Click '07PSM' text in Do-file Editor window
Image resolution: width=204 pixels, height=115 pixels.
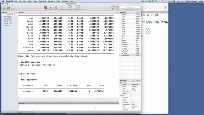153,22
